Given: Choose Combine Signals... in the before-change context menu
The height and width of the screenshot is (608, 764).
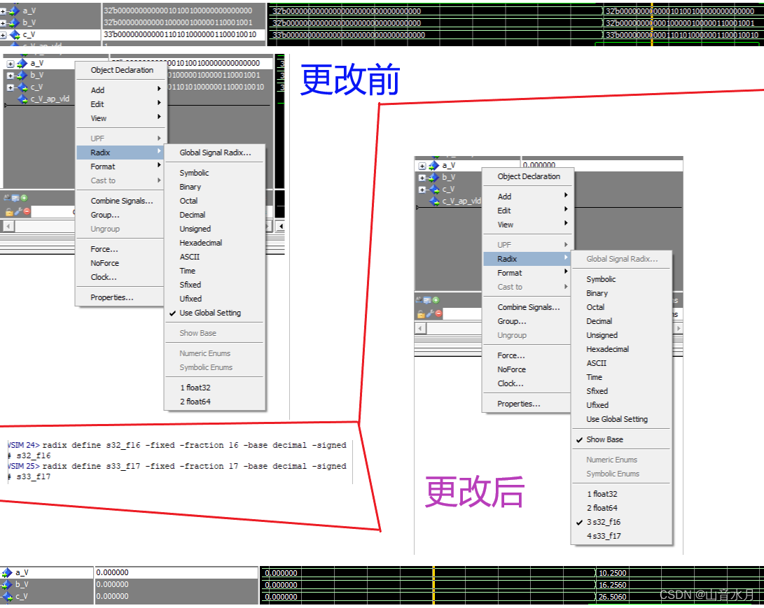Looking at the screenshot, I should click(121, 201).
